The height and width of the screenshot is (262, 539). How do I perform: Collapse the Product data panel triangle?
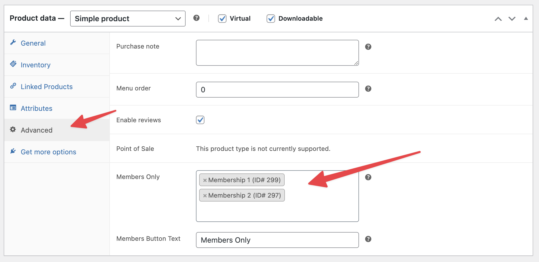coord(526,19)
